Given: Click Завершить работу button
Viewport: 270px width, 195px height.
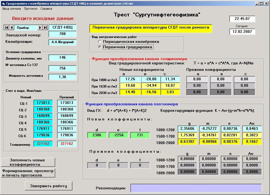Looking at the screenshot, I should pos(48,186).
